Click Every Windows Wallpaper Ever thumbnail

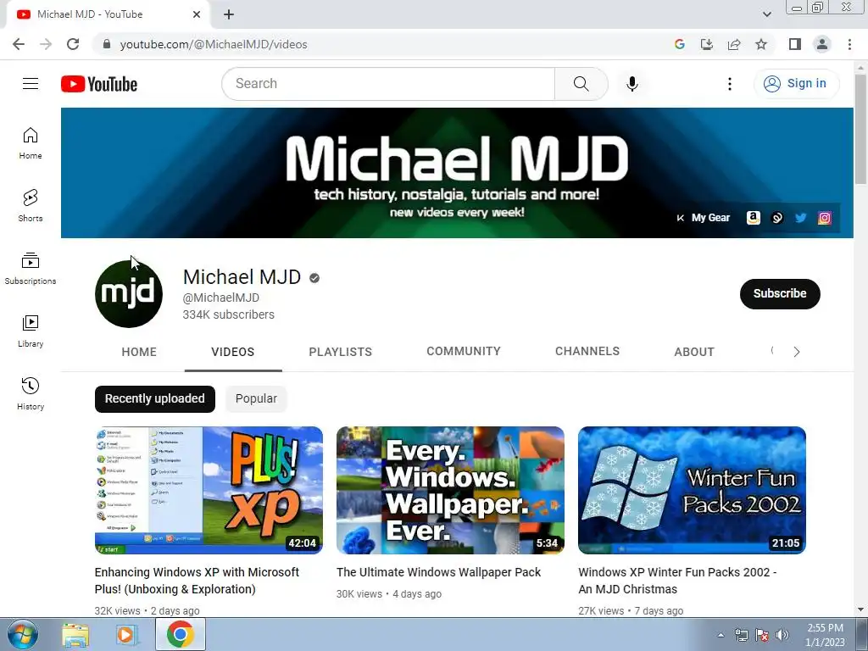[x=450, y=490]
